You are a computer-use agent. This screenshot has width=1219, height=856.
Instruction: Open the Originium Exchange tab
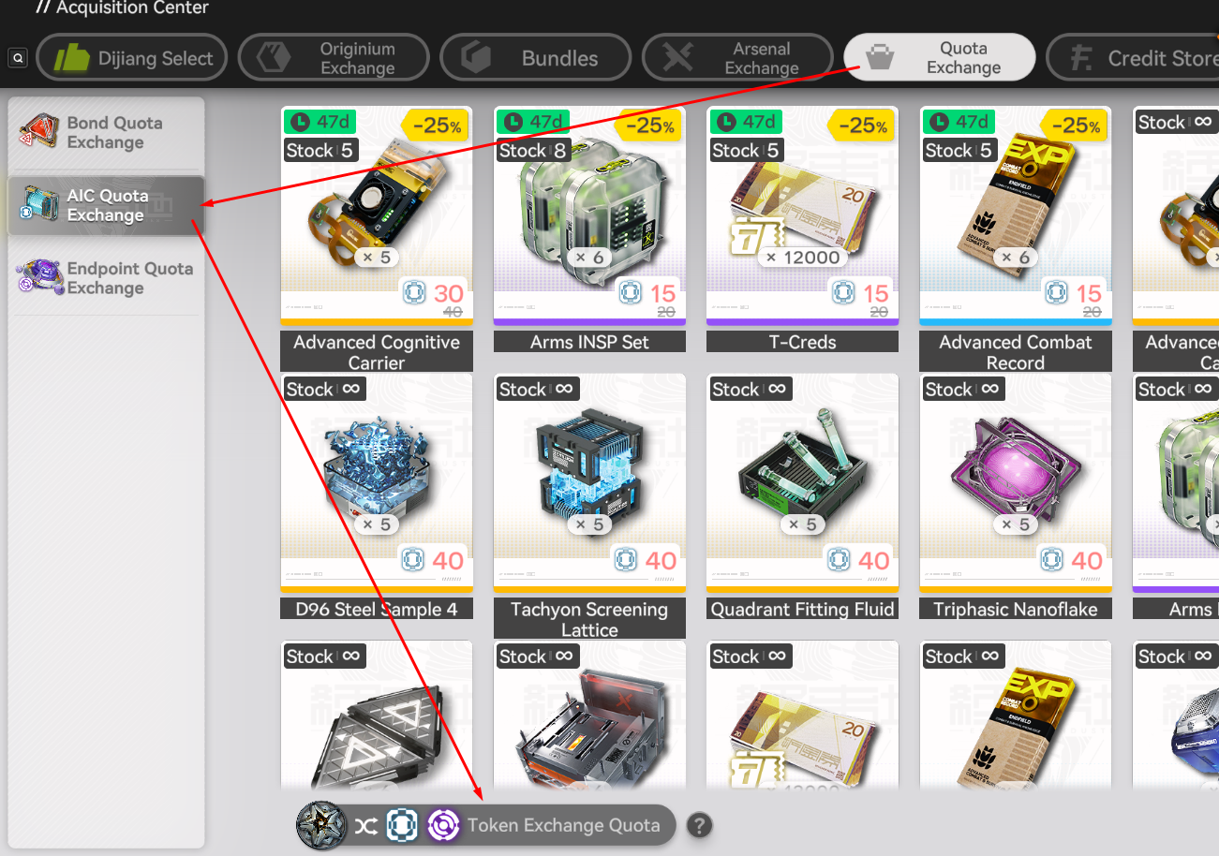click(x=334, y=58)
